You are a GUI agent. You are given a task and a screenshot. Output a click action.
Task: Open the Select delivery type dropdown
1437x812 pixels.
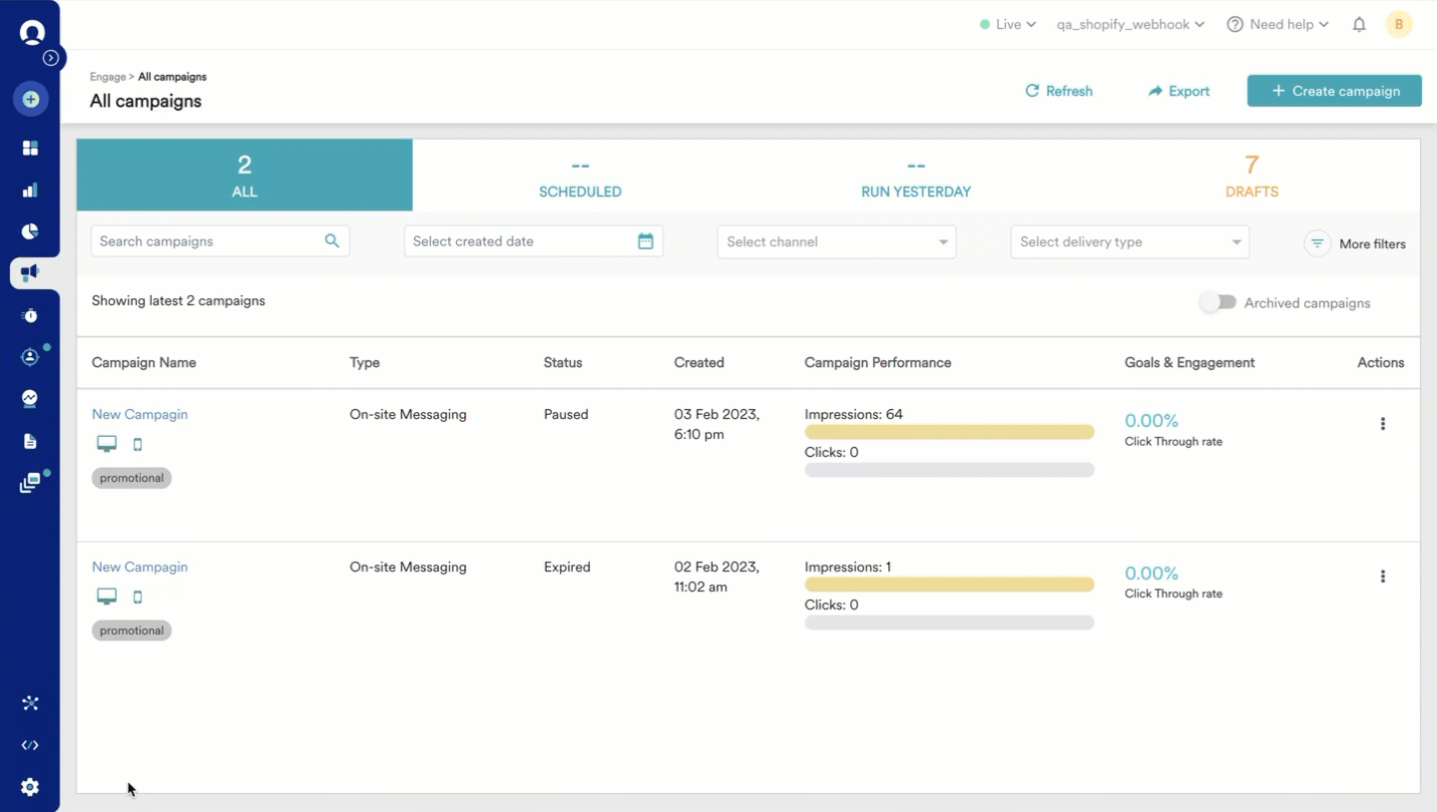point(1129,241)
